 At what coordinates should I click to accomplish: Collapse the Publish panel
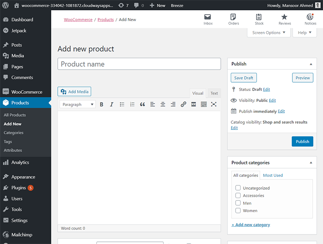311,64
